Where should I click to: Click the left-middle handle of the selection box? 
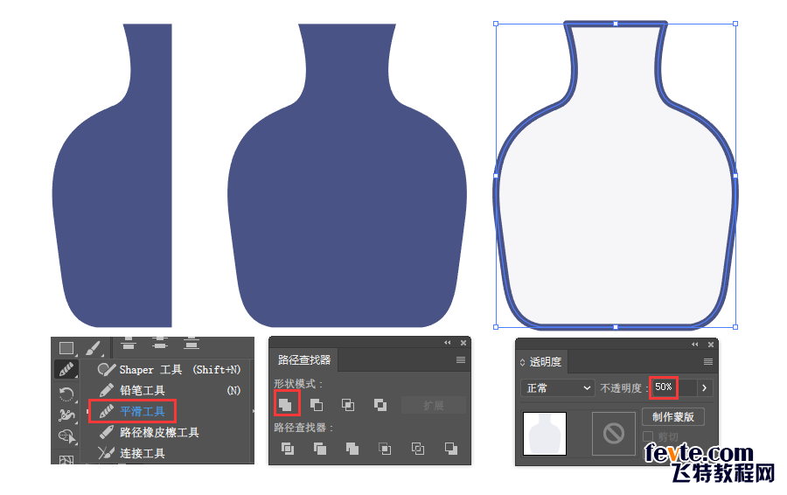(496, 176)
